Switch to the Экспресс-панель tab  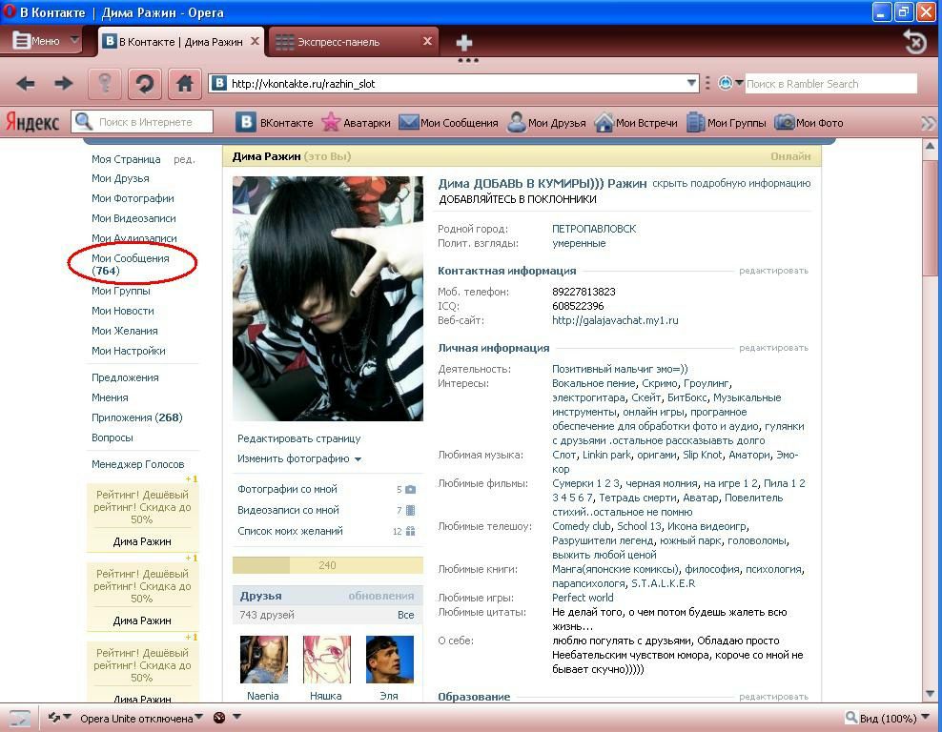click(354, 41)
